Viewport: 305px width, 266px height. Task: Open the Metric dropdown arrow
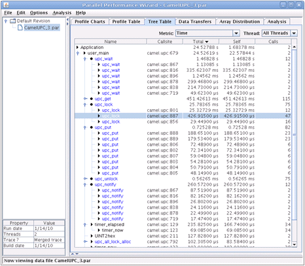tap(236, 33)
